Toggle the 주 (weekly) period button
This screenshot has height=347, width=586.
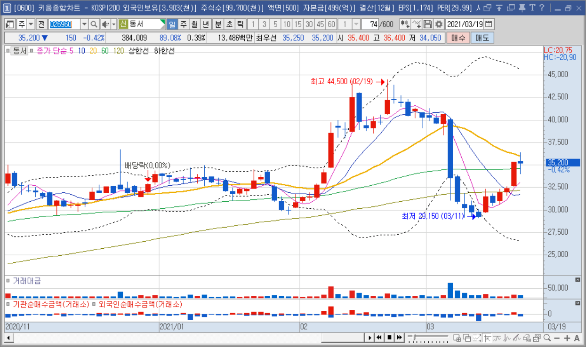coord(183,24)
